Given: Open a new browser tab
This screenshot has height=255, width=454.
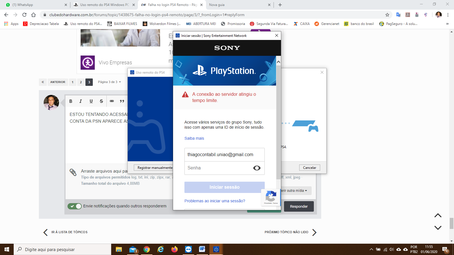Looking at the screenshot, I should tap(280, 5).
